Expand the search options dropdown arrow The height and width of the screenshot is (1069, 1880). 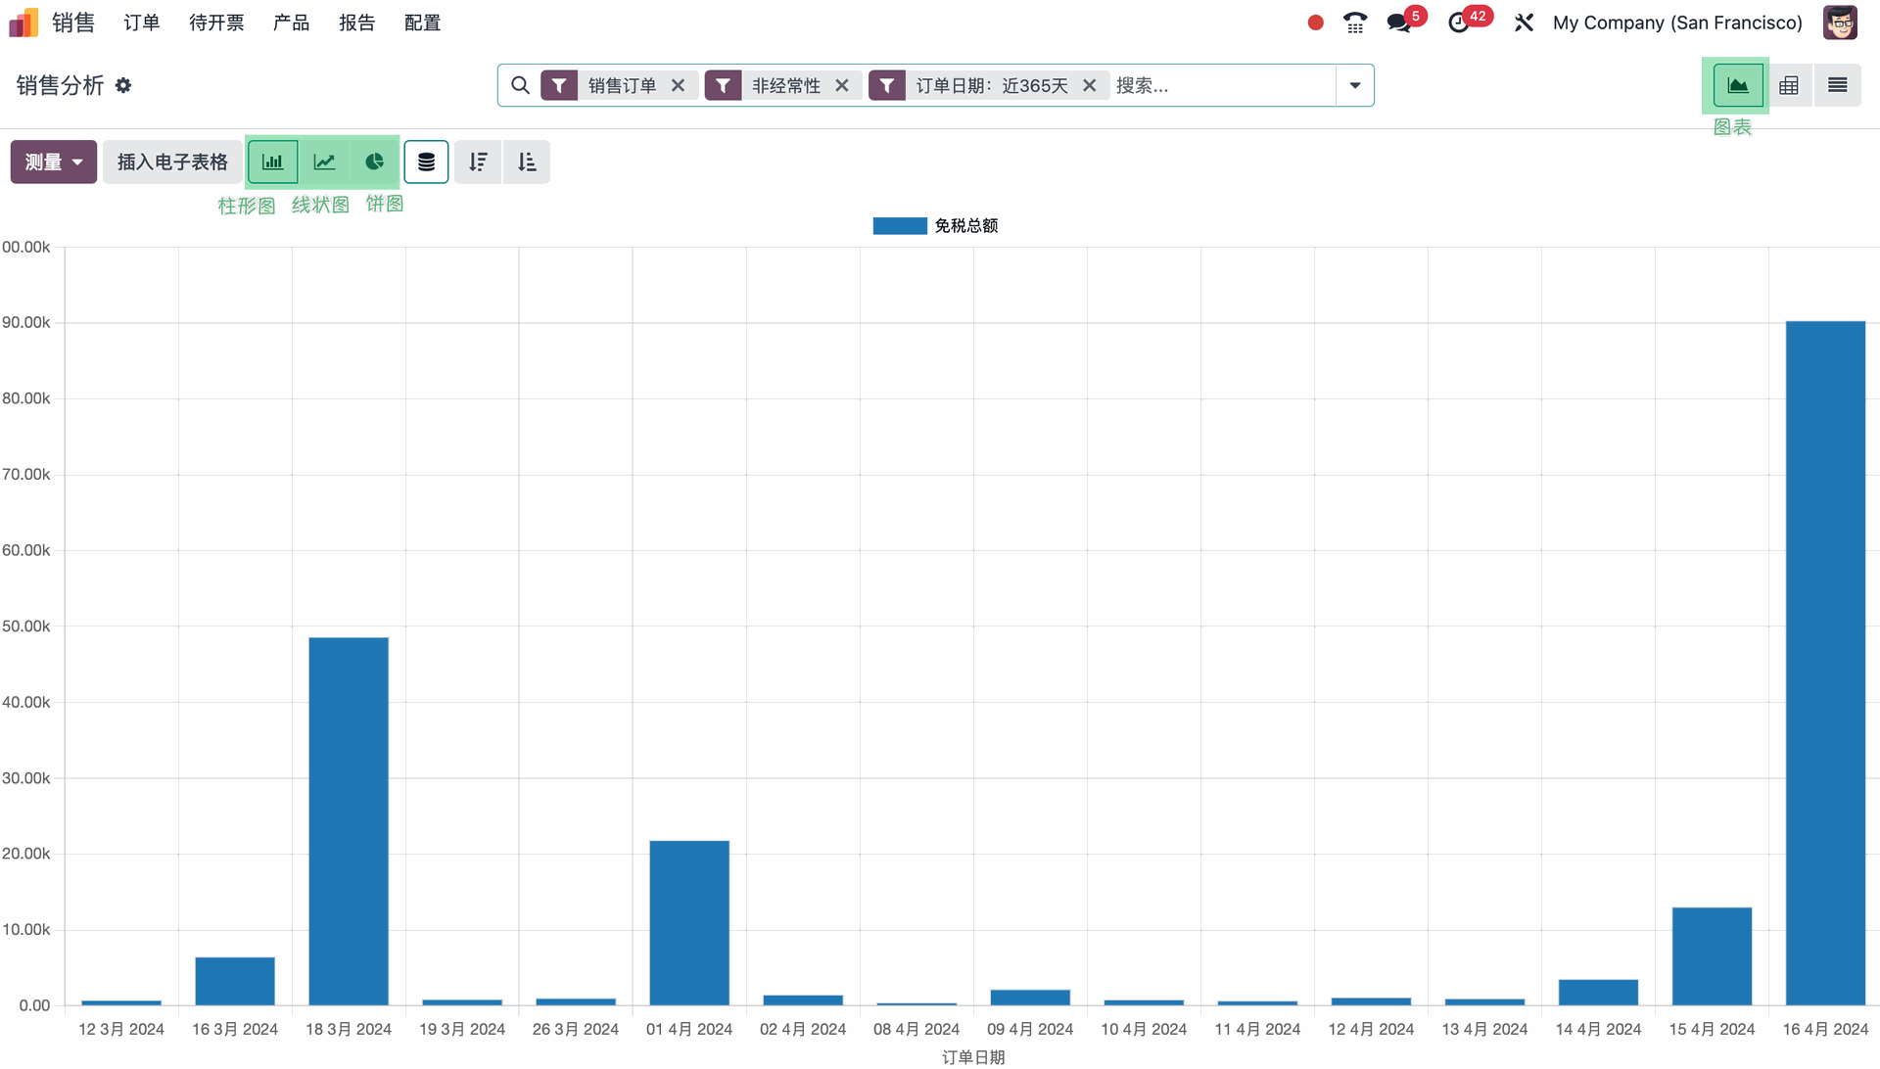click(1355, 86)
